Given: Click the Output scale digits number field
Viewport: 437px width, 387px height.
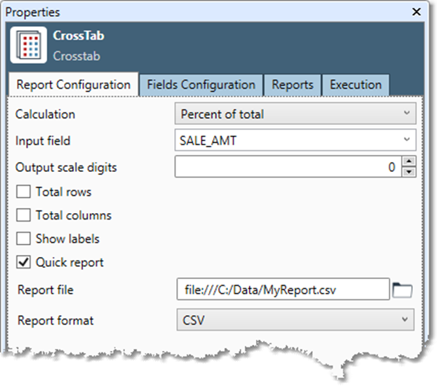Looking at the screenshot, I should tap(287, 167).
